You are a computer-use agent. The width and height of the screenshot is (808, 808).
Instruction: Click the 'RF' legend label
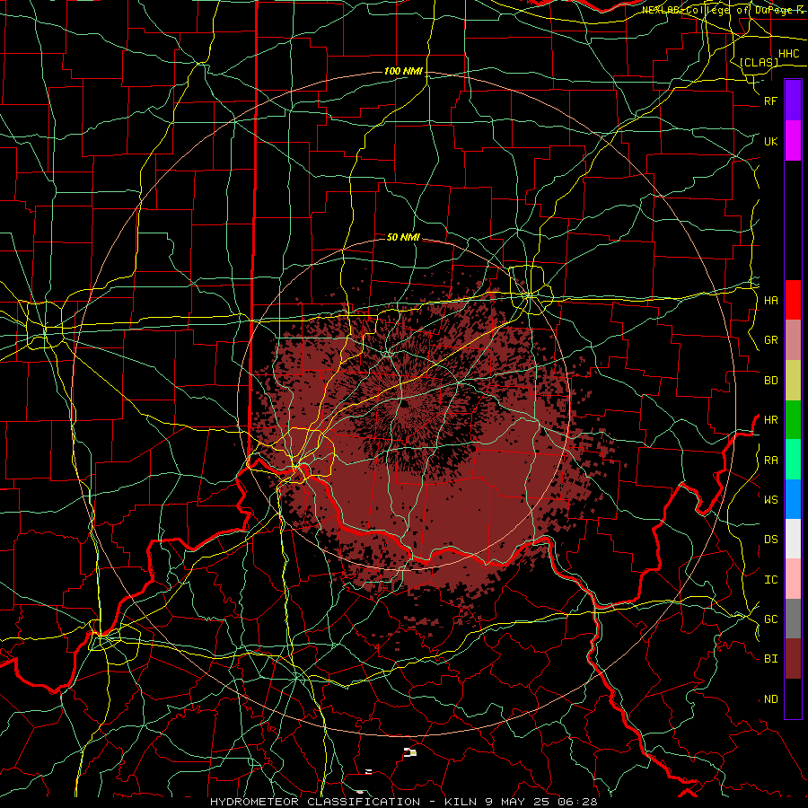coord(771,101)
